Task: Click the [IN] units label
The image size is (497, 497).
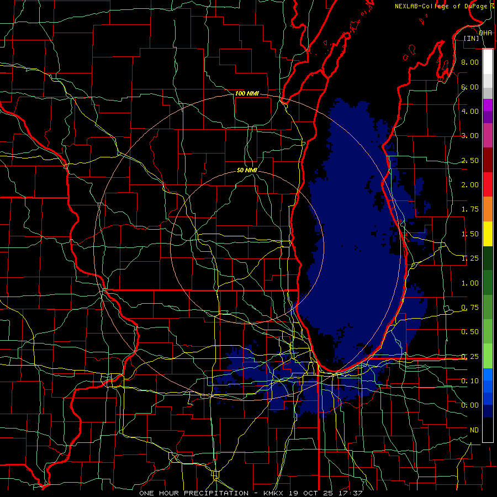Action: pyautogui.click(x=472, y=38)
